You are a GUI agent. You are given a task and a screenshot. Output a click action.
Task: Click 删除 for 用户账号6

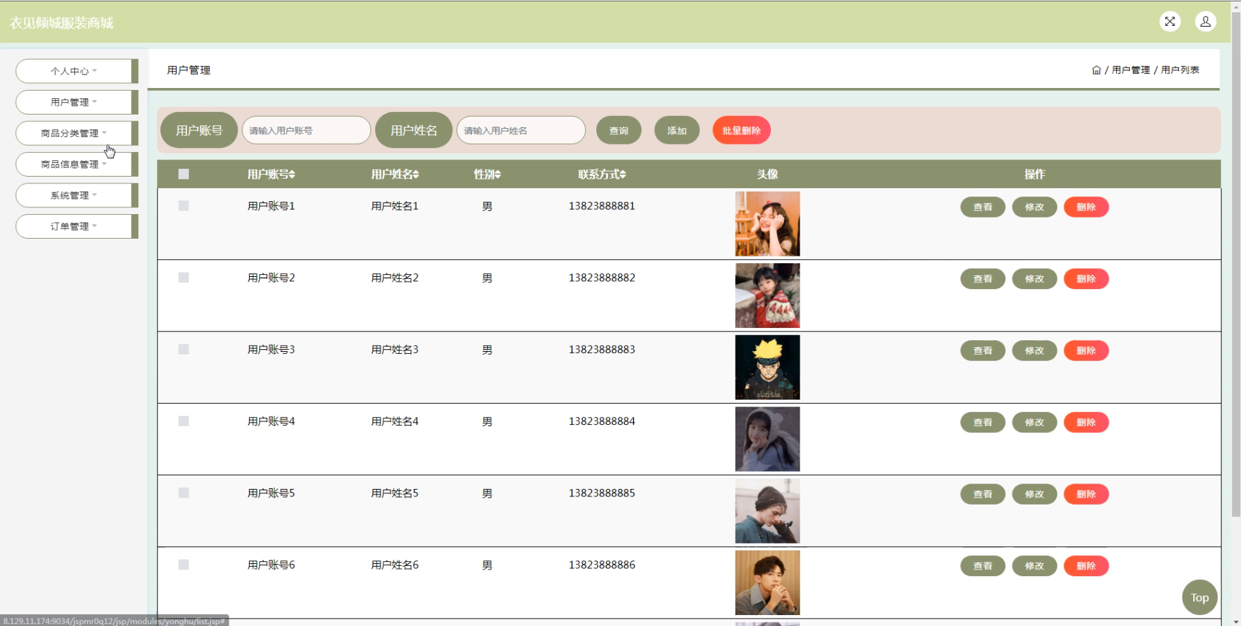click(1086, 566)
